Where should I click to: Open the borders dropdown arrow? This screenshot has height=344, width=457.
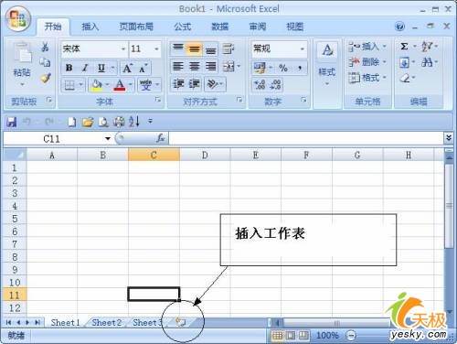click(x=81, y=84)
